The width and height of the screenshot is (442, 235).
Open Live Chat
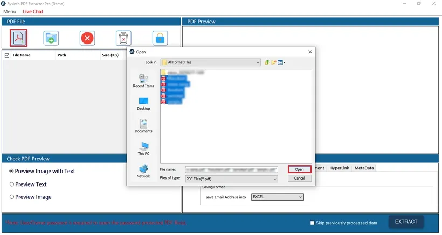pyautogui.click(x=33, y=11)
